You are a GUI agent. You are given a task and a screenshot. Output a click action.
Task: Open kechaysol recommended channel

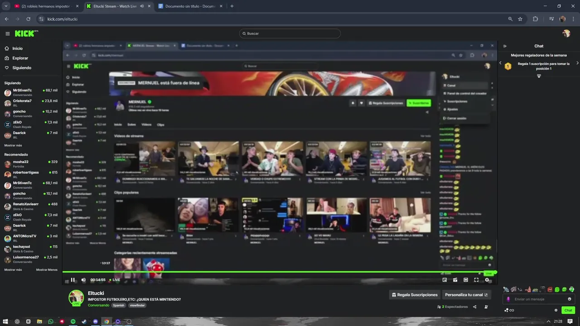31,249
